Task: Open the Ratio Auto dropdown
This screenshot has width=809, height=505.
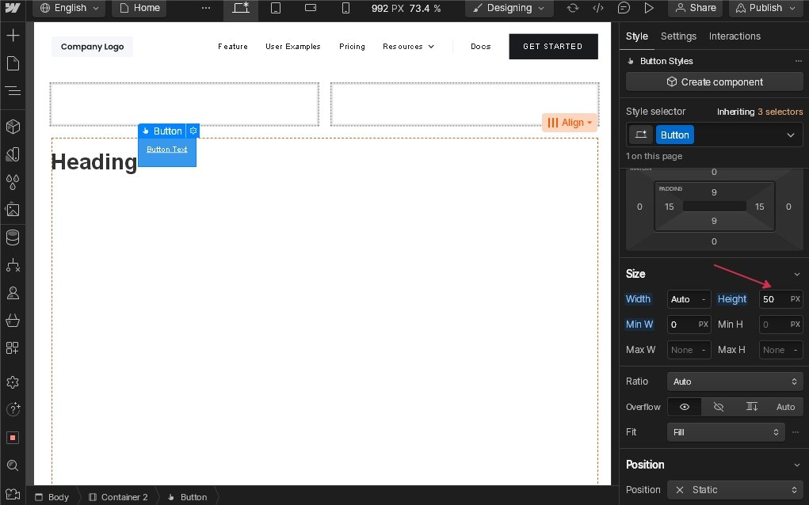Action: (x=735, y=382)
